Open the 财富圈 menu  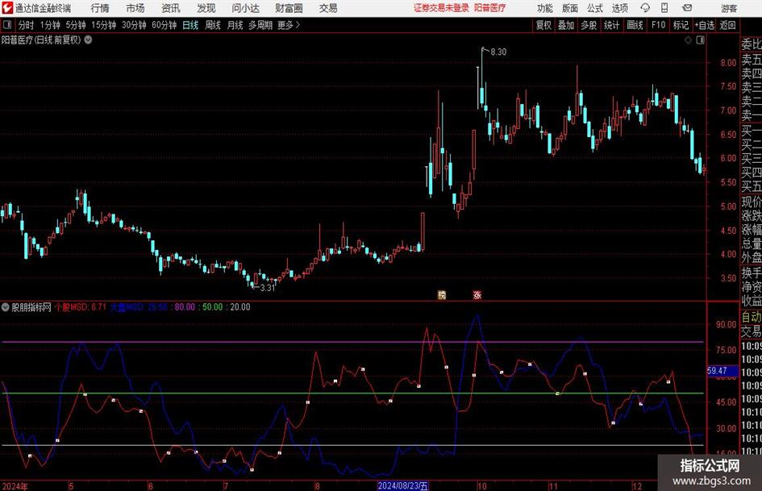[289, 8]
